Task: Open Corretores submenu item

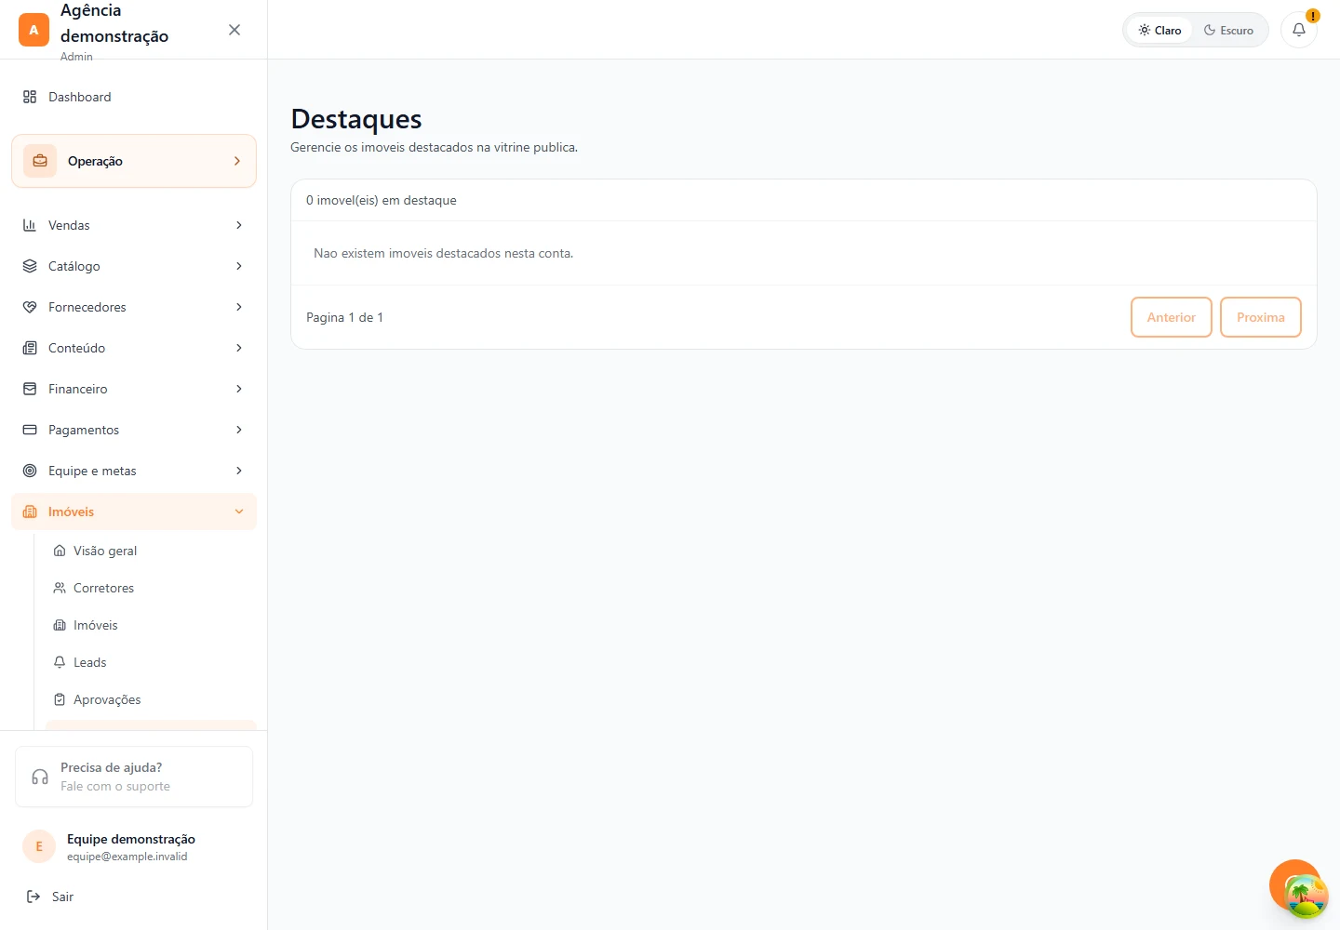Action: (151, 588)
